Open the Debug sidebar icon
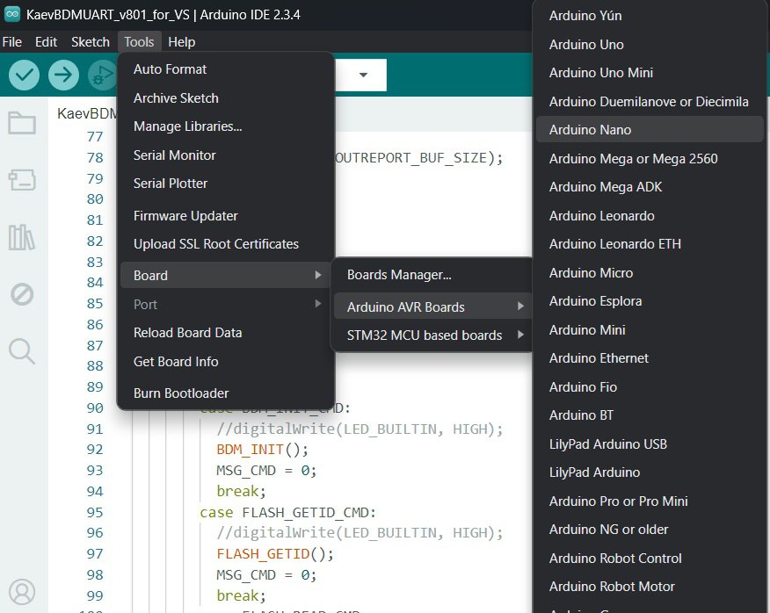Viewport: 770px width, 613px height. pyautogui.click(x=22, y=294)
